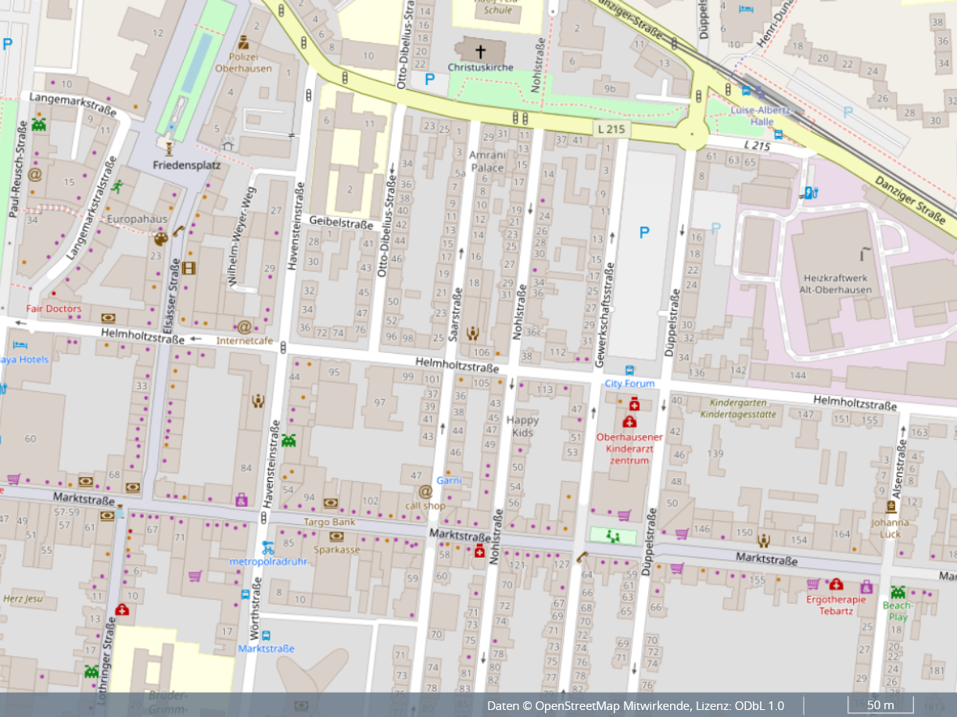Click the Christuskirche church cross icon
The width and height of the screenshot is (957, 717).
[480, 52]
